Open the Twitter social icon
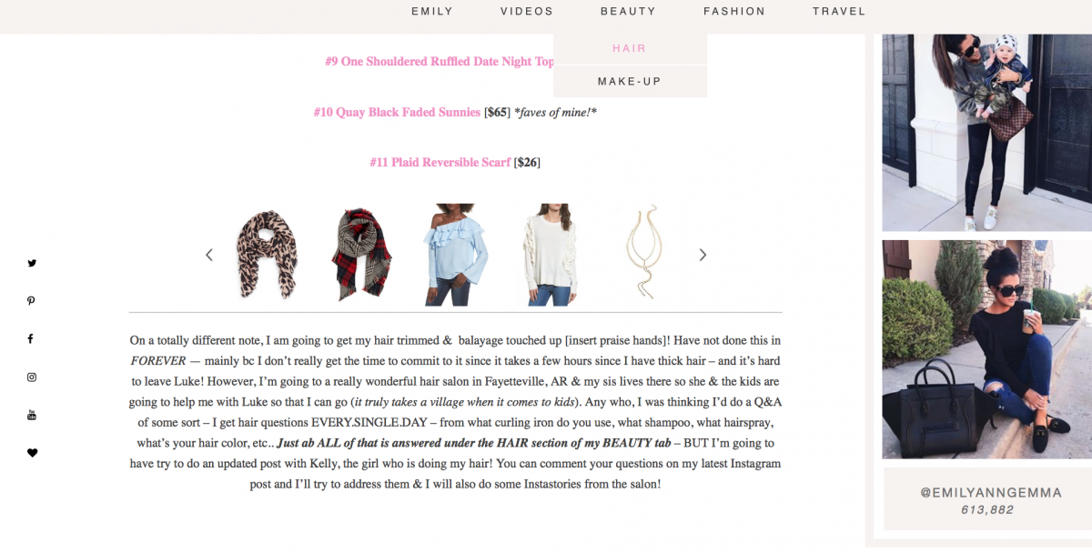The width and height of the screenshot is (1092, 553). 32,263
